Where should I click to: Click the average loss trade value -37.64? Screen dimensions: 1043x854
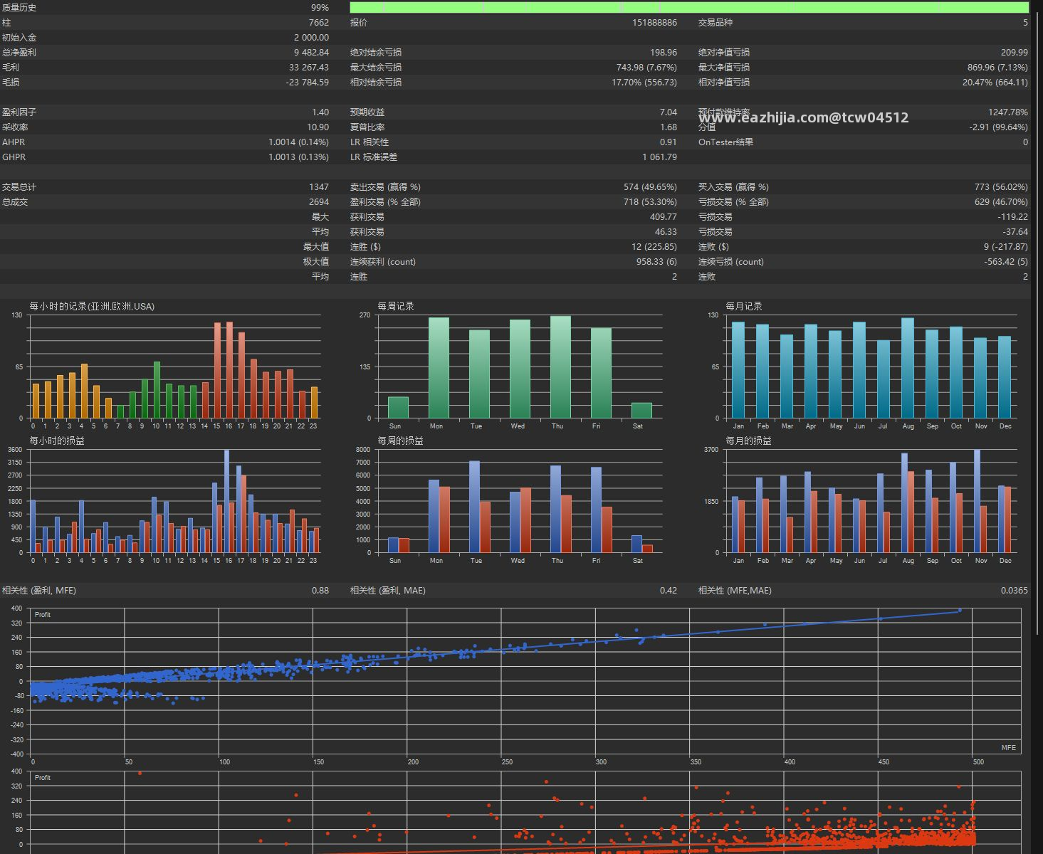coord(1015,232)
